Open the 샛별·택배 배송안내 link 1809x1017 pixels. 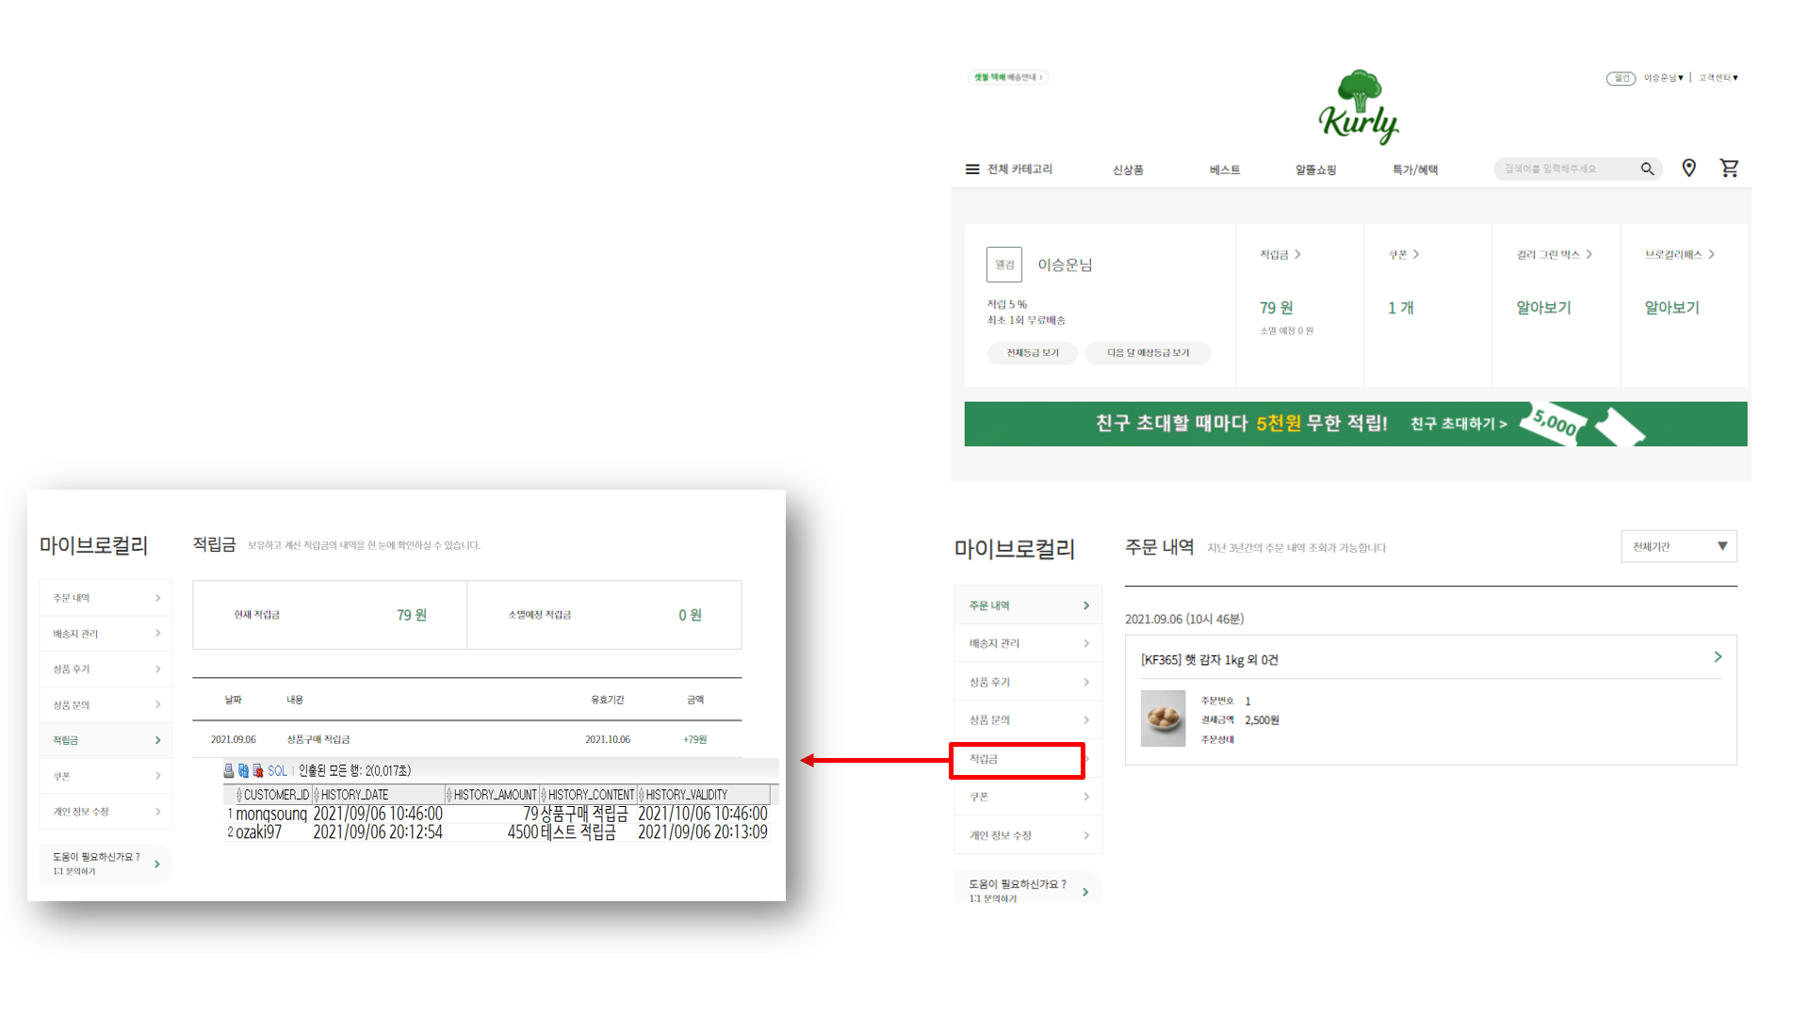[x=1008, y=77]
